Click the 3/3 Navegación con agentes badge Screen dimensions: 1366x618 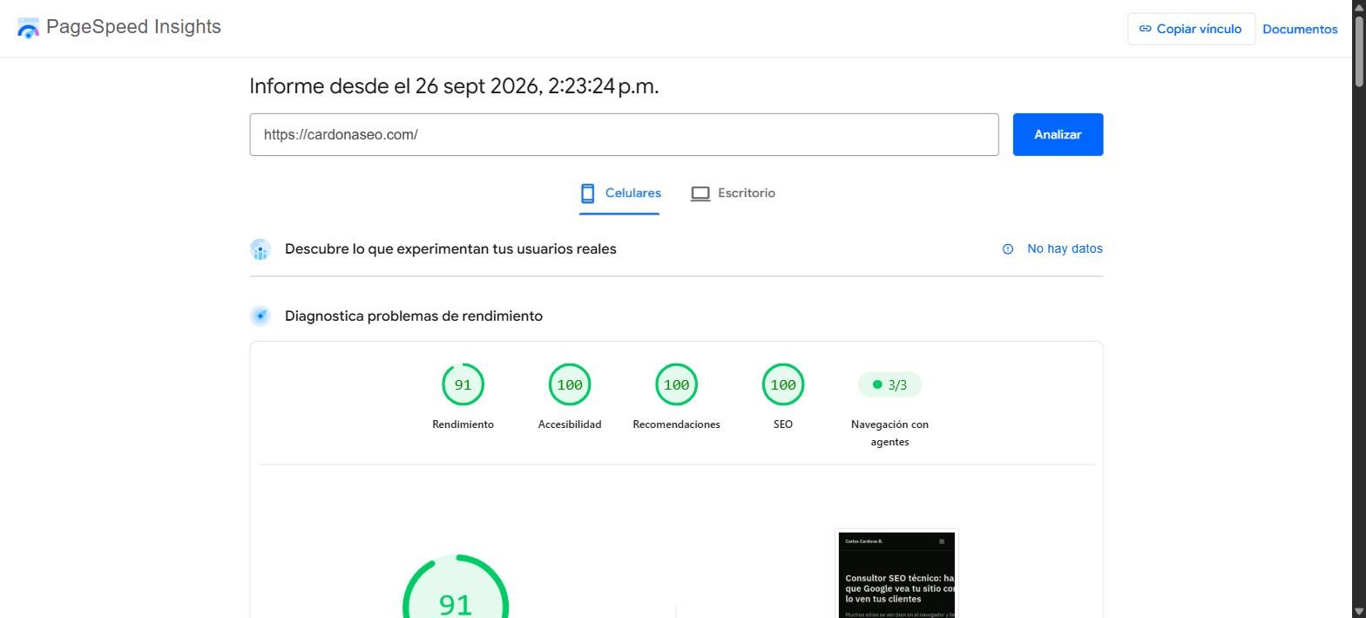pos(889,384)
